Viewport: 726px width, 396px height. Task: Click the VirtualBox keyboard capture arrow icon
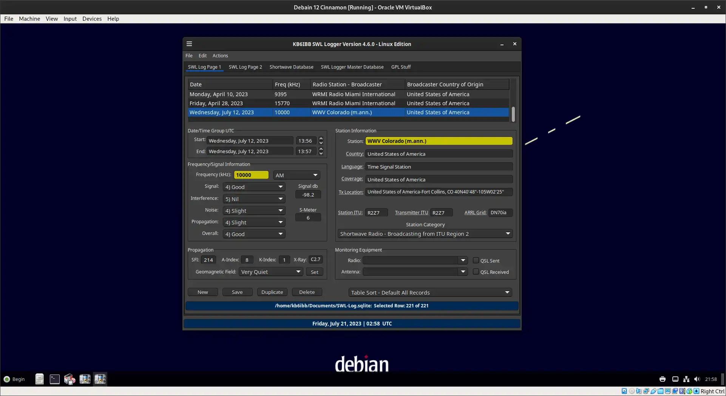696,391
